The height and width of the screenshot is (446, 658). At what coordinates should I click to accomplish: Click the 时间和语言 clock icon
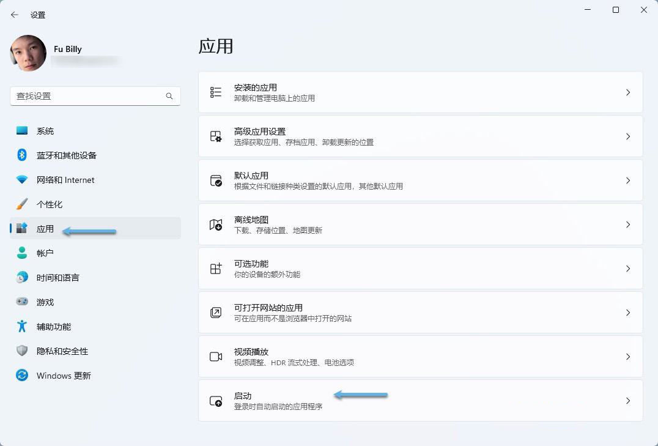pos(22,277)
